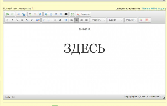Click the green Undo arrow icon
This screenshot has width=167, height=106.
click(7, 14)
